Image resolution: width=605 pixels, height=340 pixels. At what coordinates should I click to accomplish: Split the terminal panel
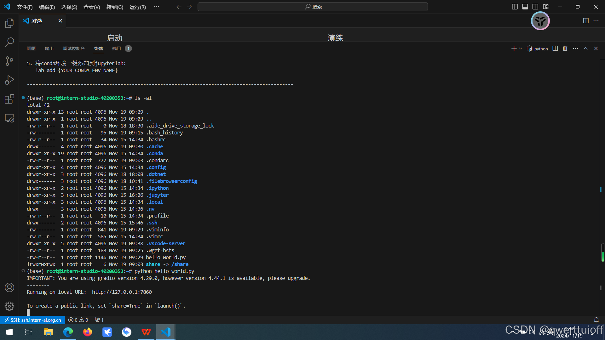[x=555, y=48]
